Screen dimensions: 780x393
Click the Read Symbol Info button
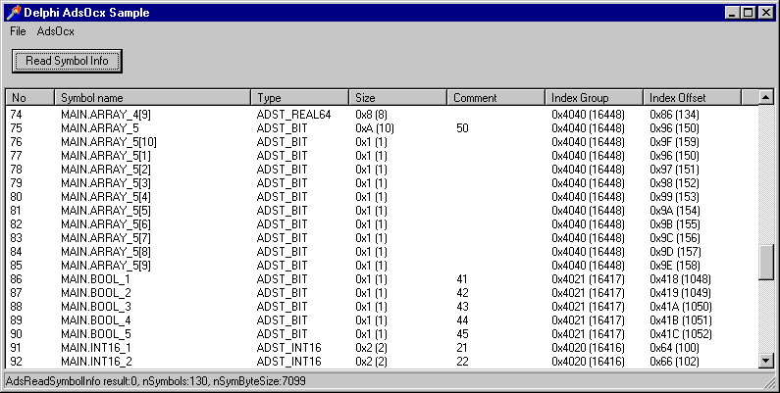[67, 61]
